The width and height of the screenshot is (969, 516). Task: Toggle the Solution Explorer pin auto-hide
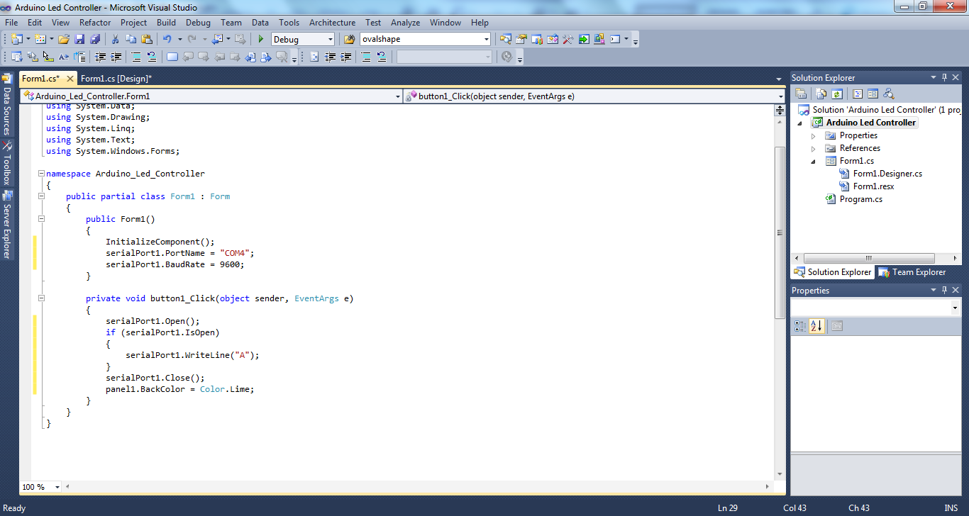[x=943, y=78]
